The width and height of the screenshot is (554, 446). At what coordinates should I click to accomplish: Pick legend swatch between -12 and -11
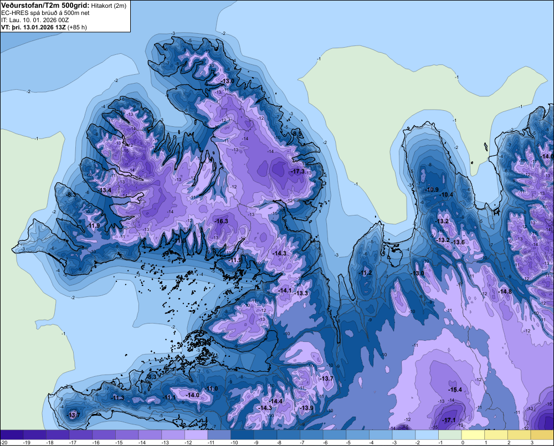pos(196,435)
